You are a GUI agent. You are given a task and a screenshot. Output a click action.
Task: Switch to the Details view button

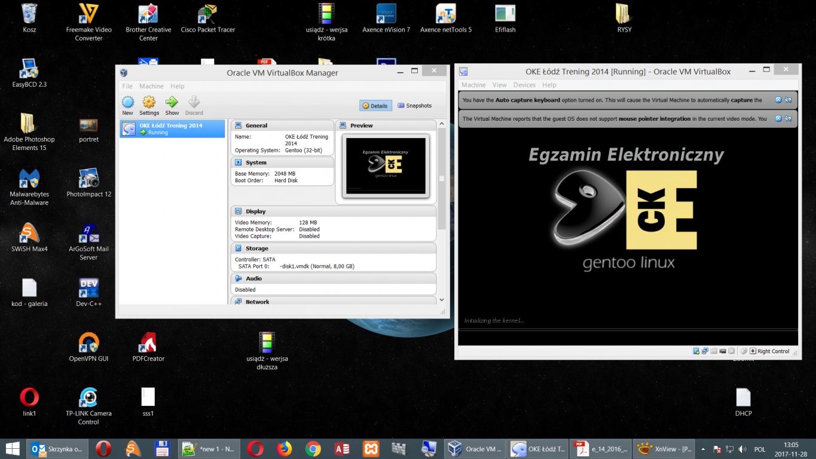click(x=375, y=106)
